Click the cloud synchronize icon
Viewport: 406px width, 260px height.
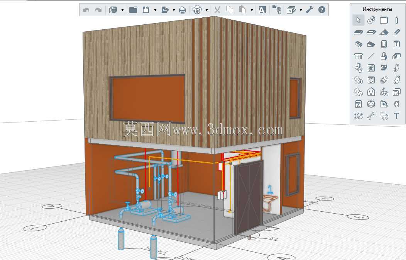(x=197, y=10)
